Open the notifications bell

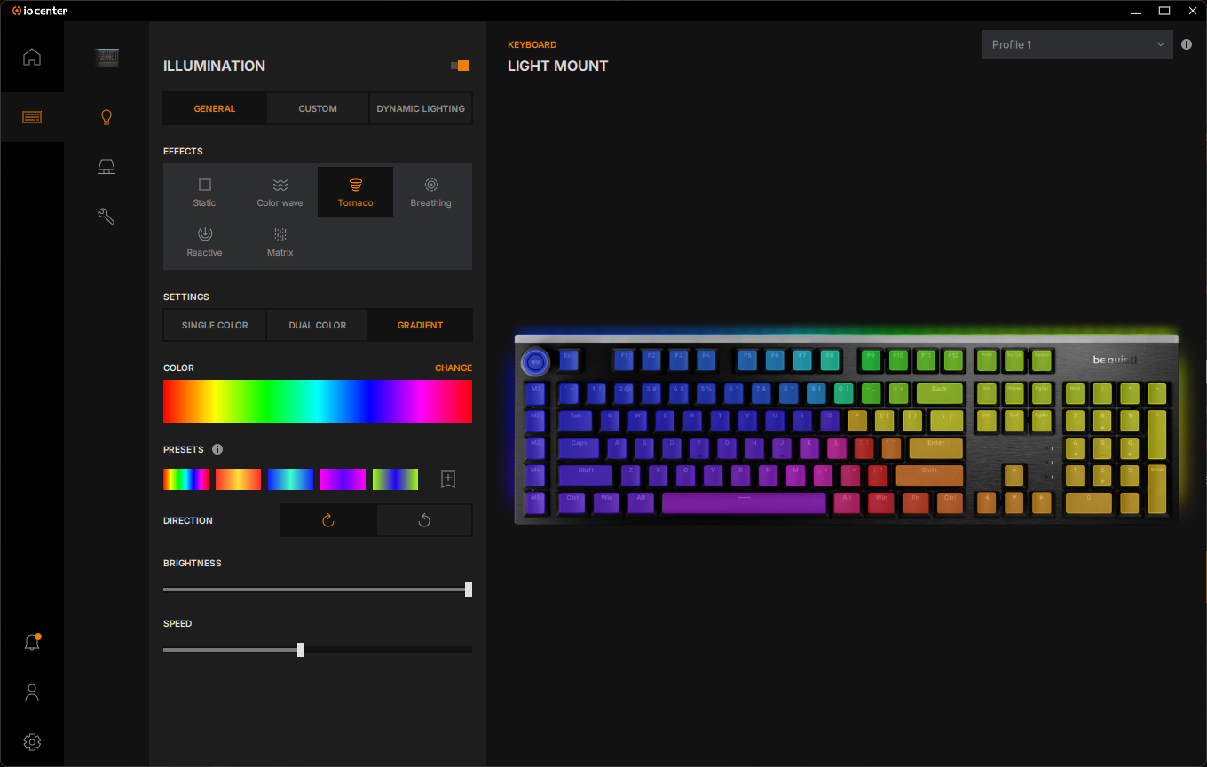click(x=32, y=643)
